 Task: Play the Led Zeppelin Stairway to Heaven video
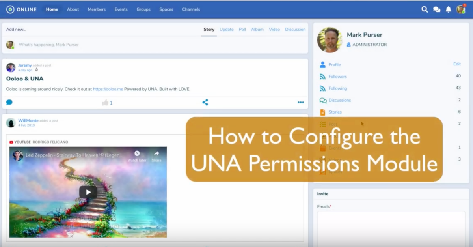(88, 193)
